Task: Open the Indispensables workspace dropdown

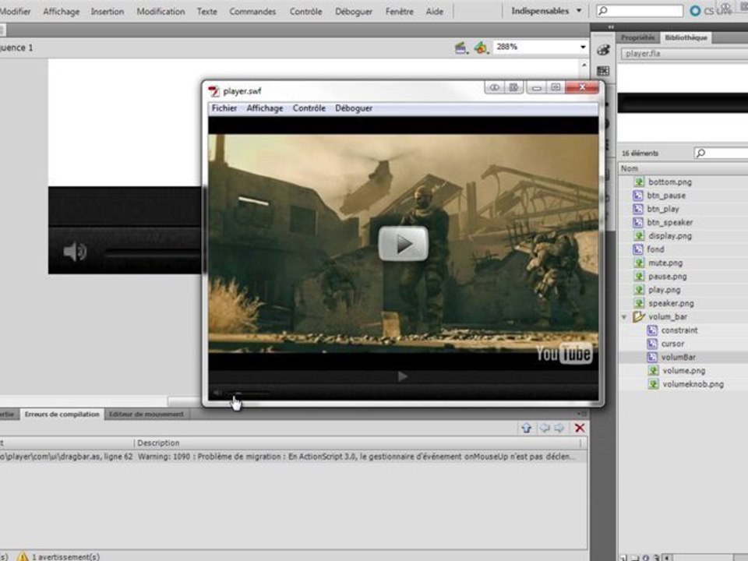Action: tap(545, 10)
